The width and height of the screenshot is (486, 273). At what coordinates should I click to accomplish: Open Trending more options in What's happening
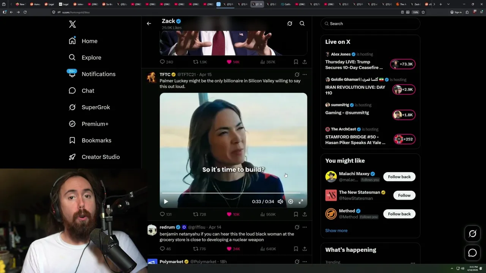tap(413, 263)
